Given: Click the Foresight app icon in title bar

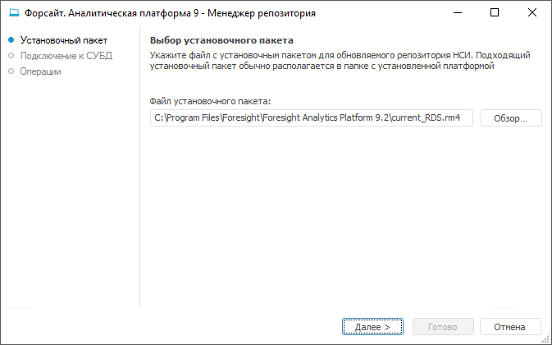Looking at the screenshot, I should point(13,13).
